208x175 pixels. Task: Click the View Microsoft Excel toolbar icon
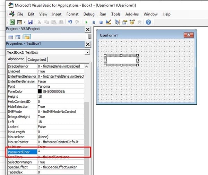click(12, 22)
